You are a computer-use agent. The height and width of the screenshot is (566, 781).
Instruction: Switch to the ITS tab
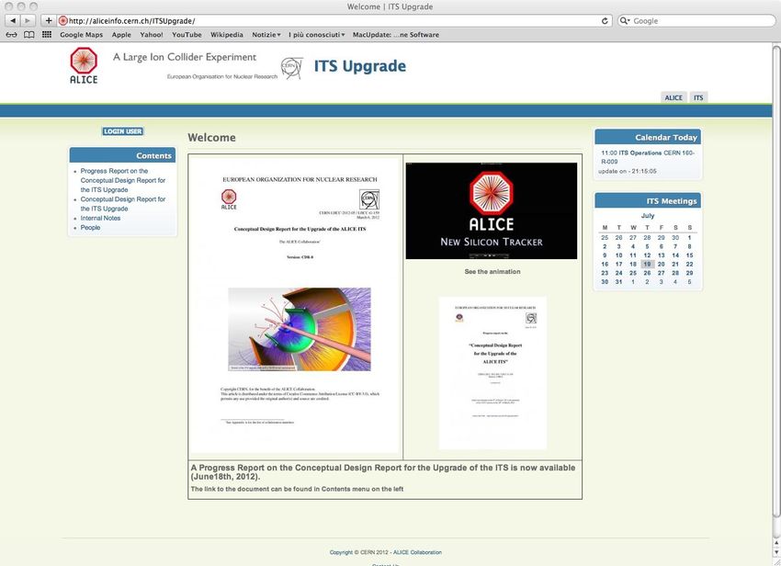click(x=698, y=97)
